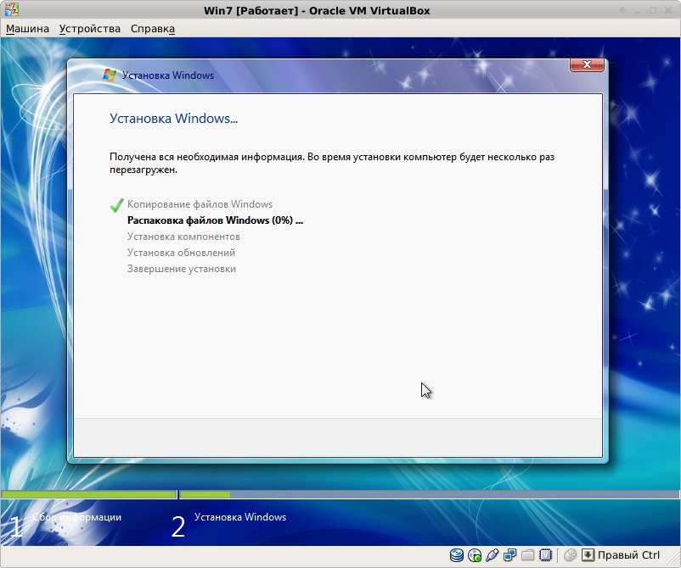The width and height of the screenshot is (681, 568).
Task: Click the "Установка Windows..." blue heading
Action: click(174, 119)
